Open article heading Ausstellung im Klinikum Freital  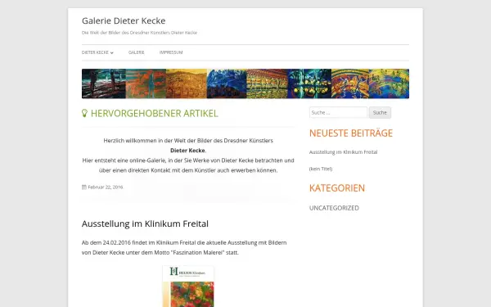(145, 223)
